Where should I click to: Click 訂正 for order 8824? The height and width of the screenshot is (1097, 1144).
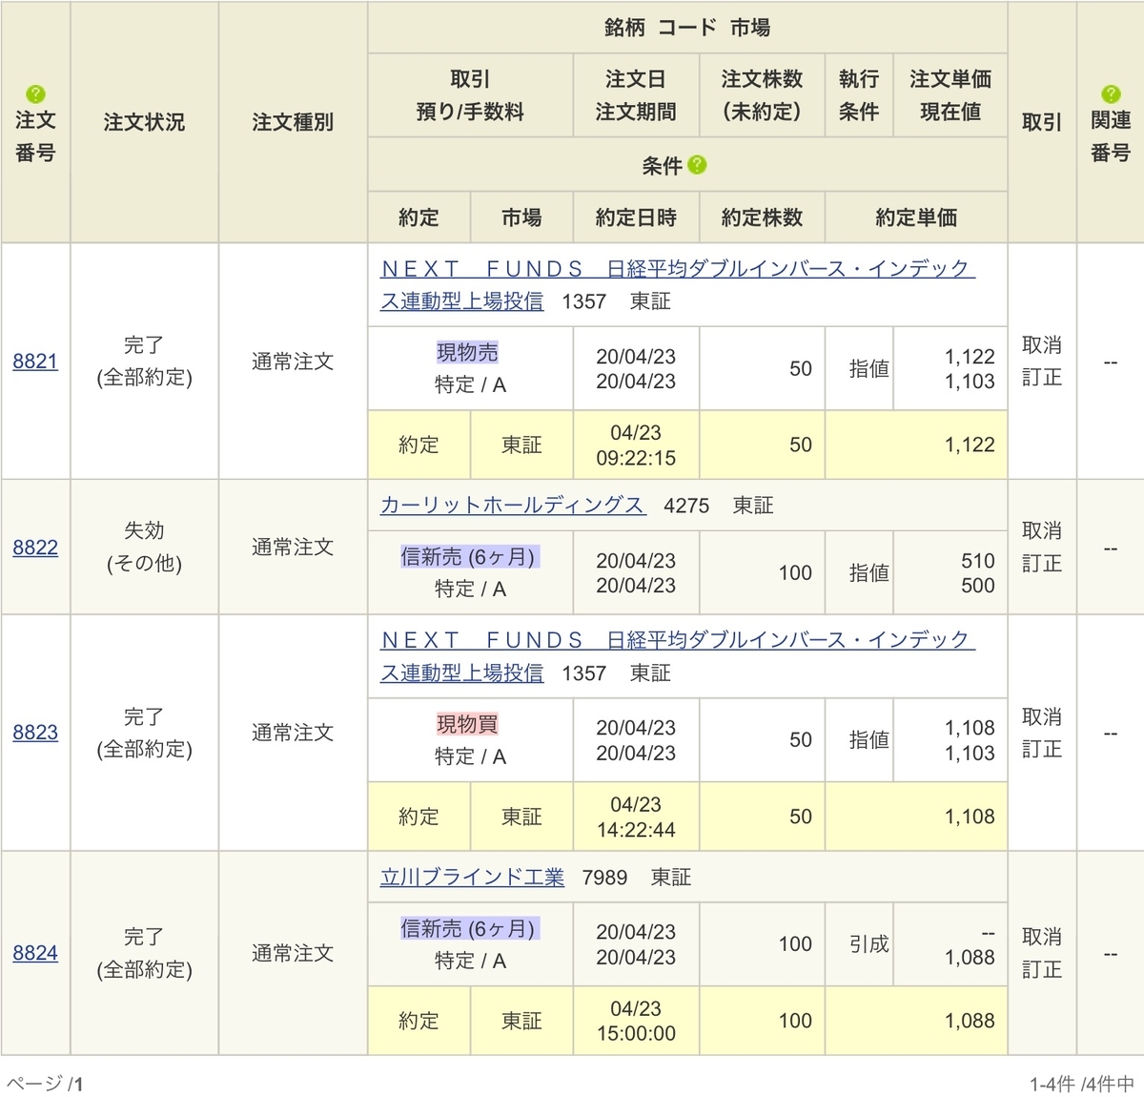[x=1041, y=969]
